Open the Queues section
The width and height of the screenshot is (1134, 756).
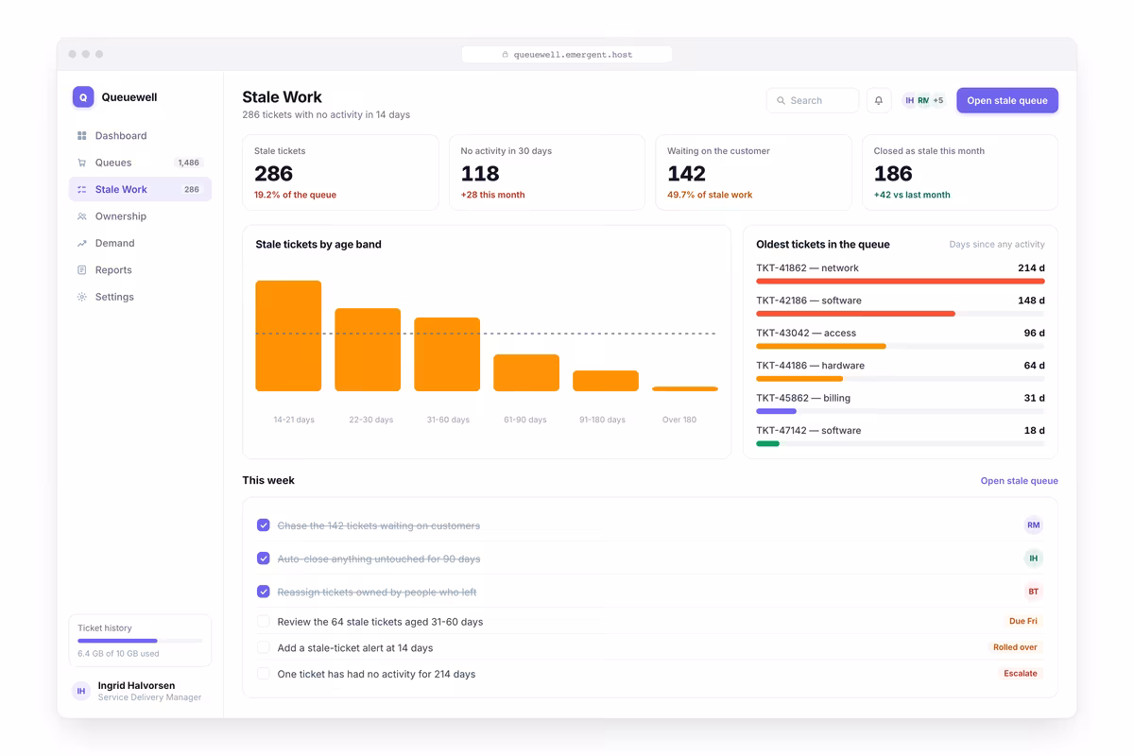pos(140,163)
